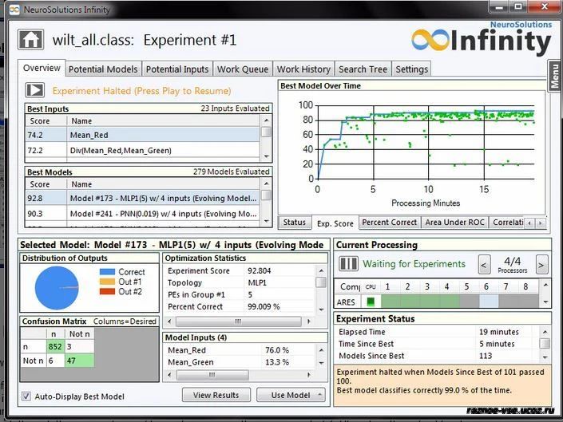The image size is (563, 422).
Task: Select Model #173 in Best Models
Action: tap(143, 199)
